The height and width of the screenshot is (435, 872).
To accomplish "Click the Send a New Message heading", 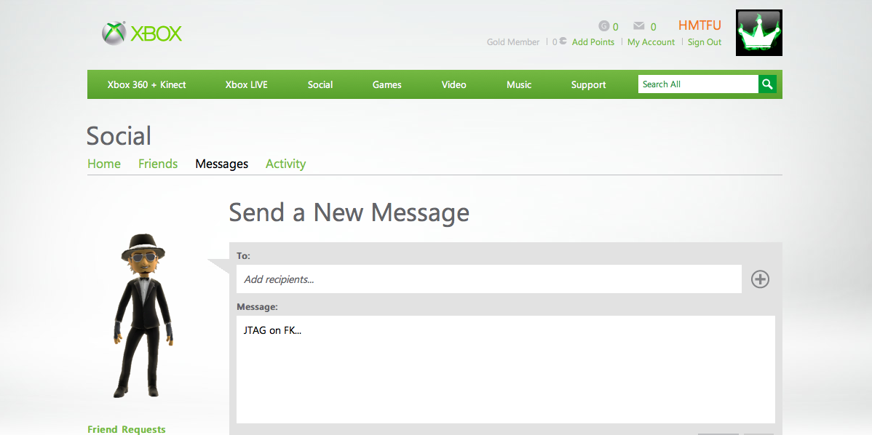I will pos(349,212).
